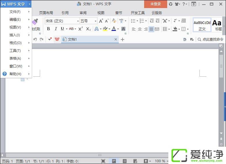Image resolution: width=226 pixels, height=164 pixels.
Task: Enable justified paragraph alignment
Action: click(x=151, y=29)
